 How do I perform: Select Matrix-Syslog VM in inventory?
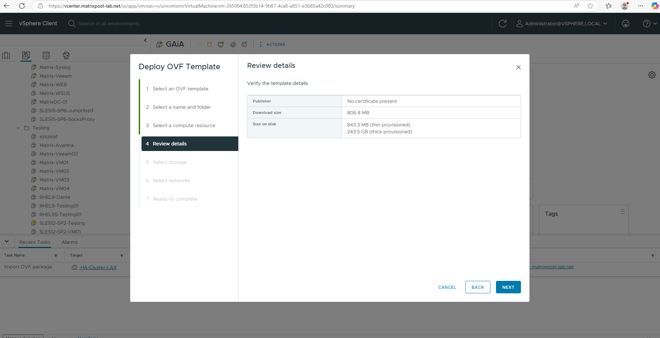(x=55, y=67)
